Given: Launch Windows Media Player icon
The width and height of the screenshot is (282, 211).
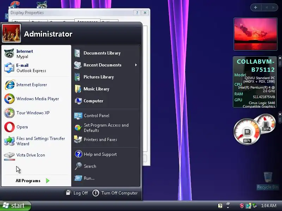Looking at the screenshot, I should point(10,99).
